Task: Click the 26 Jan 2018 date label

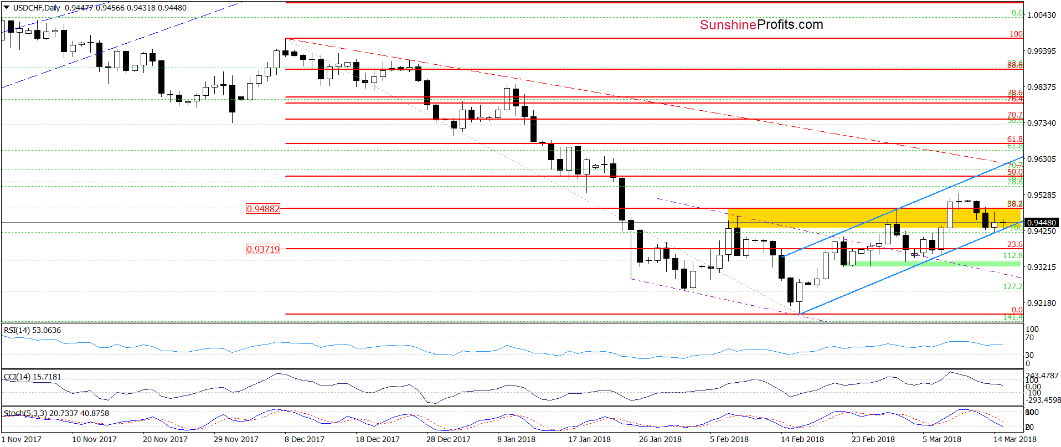Action: [660, 439]
